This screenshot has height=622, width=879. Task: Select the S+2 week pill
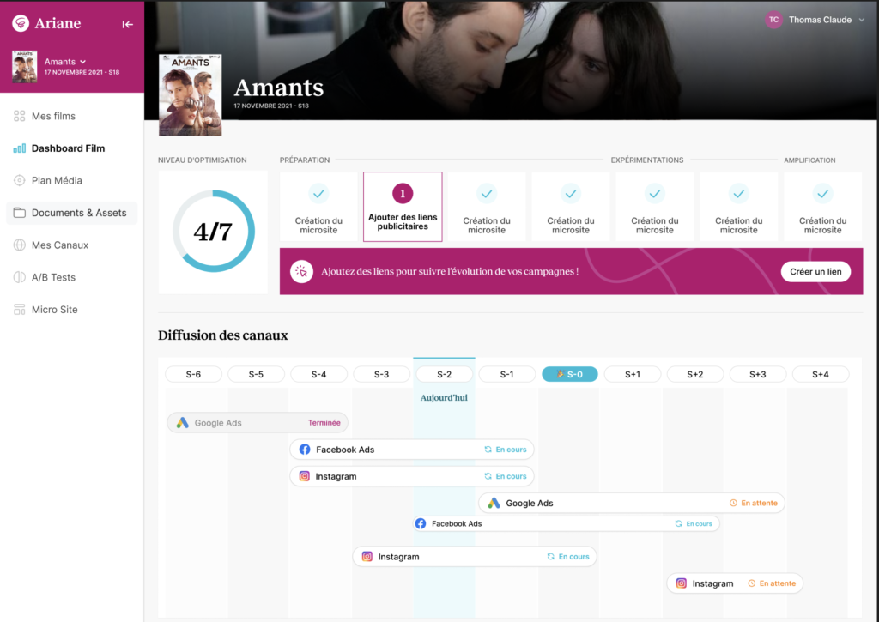click(x=695, y=374)
